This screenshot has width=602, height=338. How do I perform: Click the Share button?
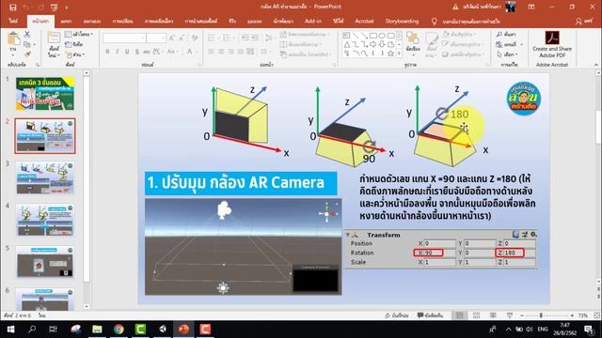[x=584, y=22]
